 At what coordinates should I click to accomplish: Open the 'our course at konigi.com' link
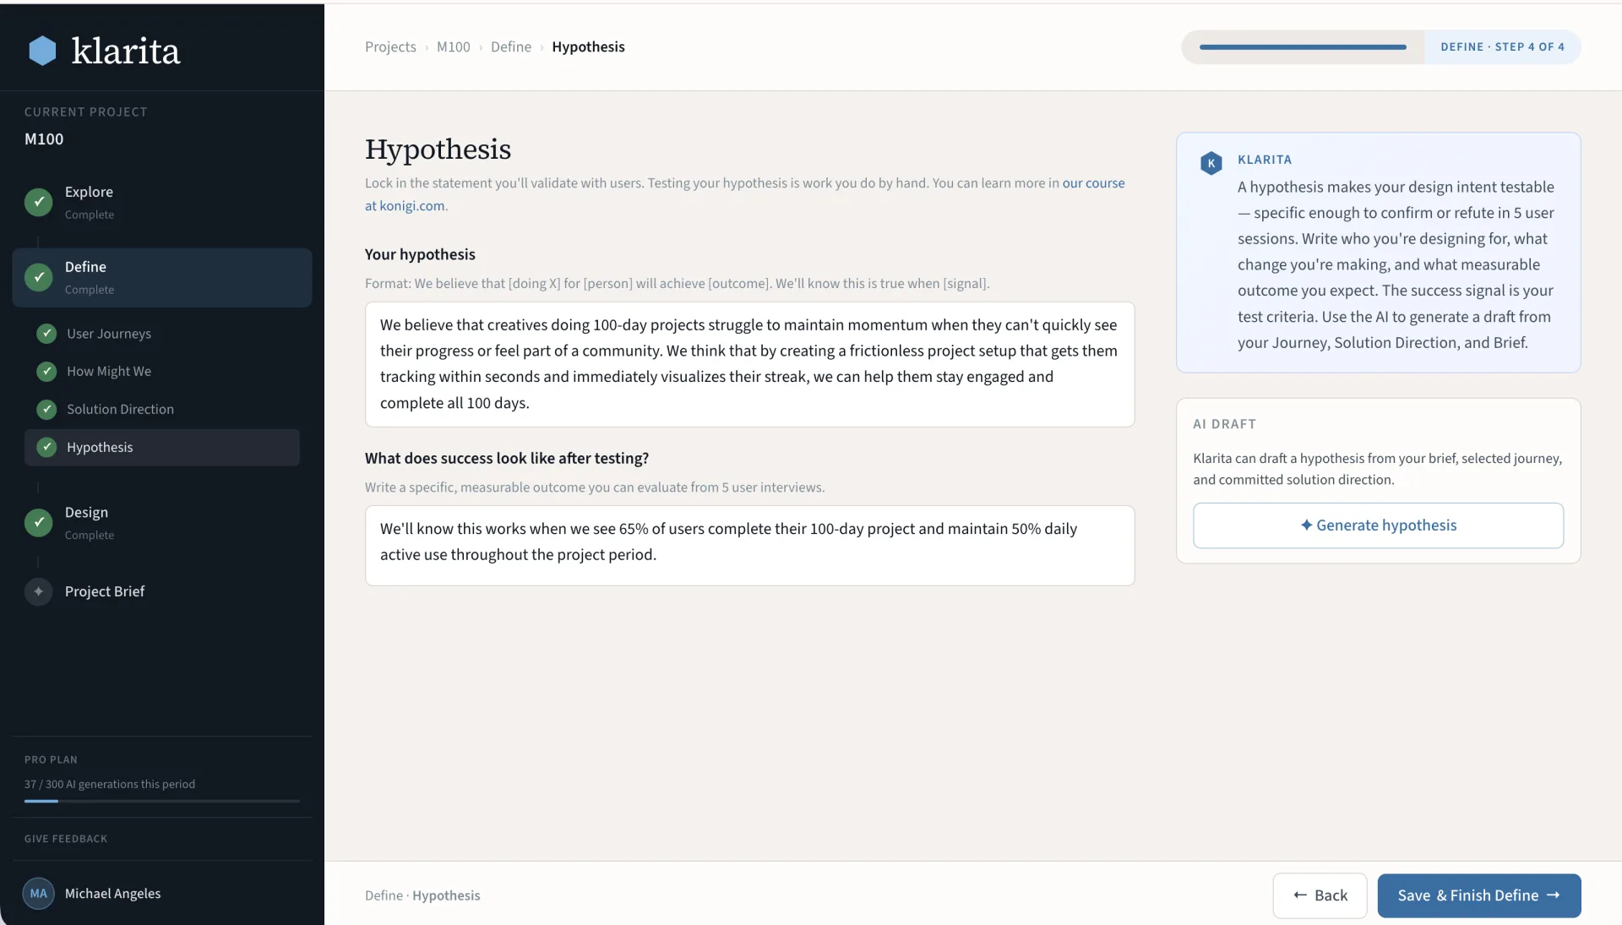1093,183
